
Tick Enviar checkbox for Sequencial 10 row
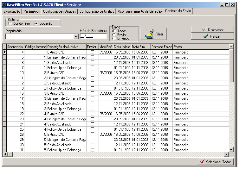[92, 72]
